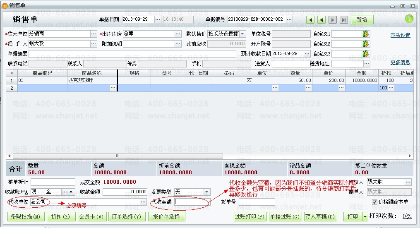Click the 自定义3 lookup icon
The width and height of the screenshot is (420, 228).
(366, 54)
